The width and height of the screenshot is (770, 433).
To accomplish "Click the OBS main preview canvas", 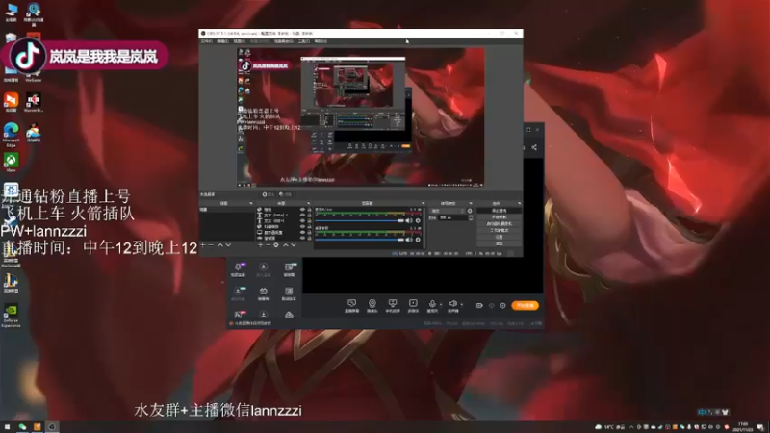I will click(x=360, y=116).
